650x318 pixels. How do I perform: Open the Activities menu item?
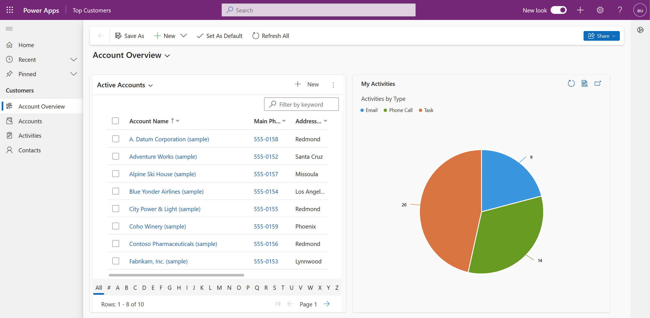pos(29,135)
